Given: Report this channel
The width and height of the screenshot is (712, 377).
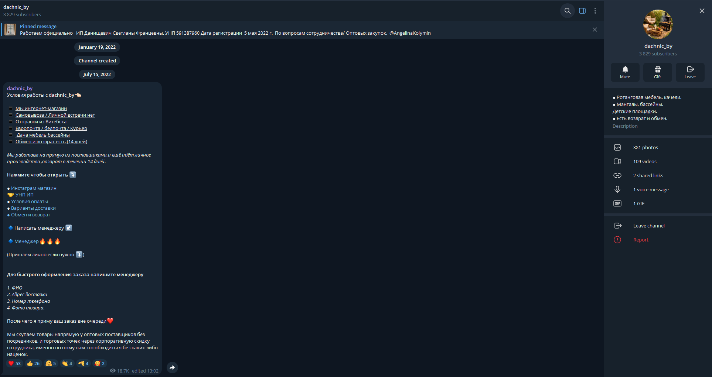Looking at the screenshot, I should [658, 240].
